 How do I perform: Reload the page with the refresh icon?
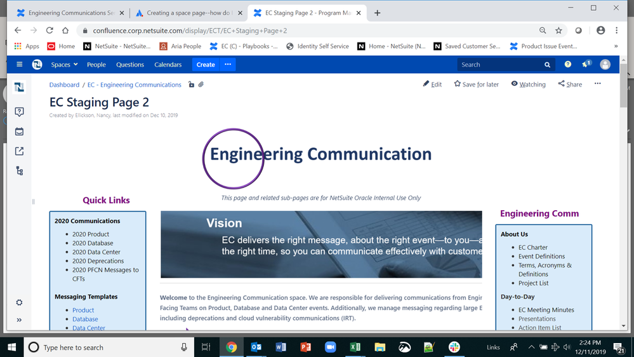[50, 30]
